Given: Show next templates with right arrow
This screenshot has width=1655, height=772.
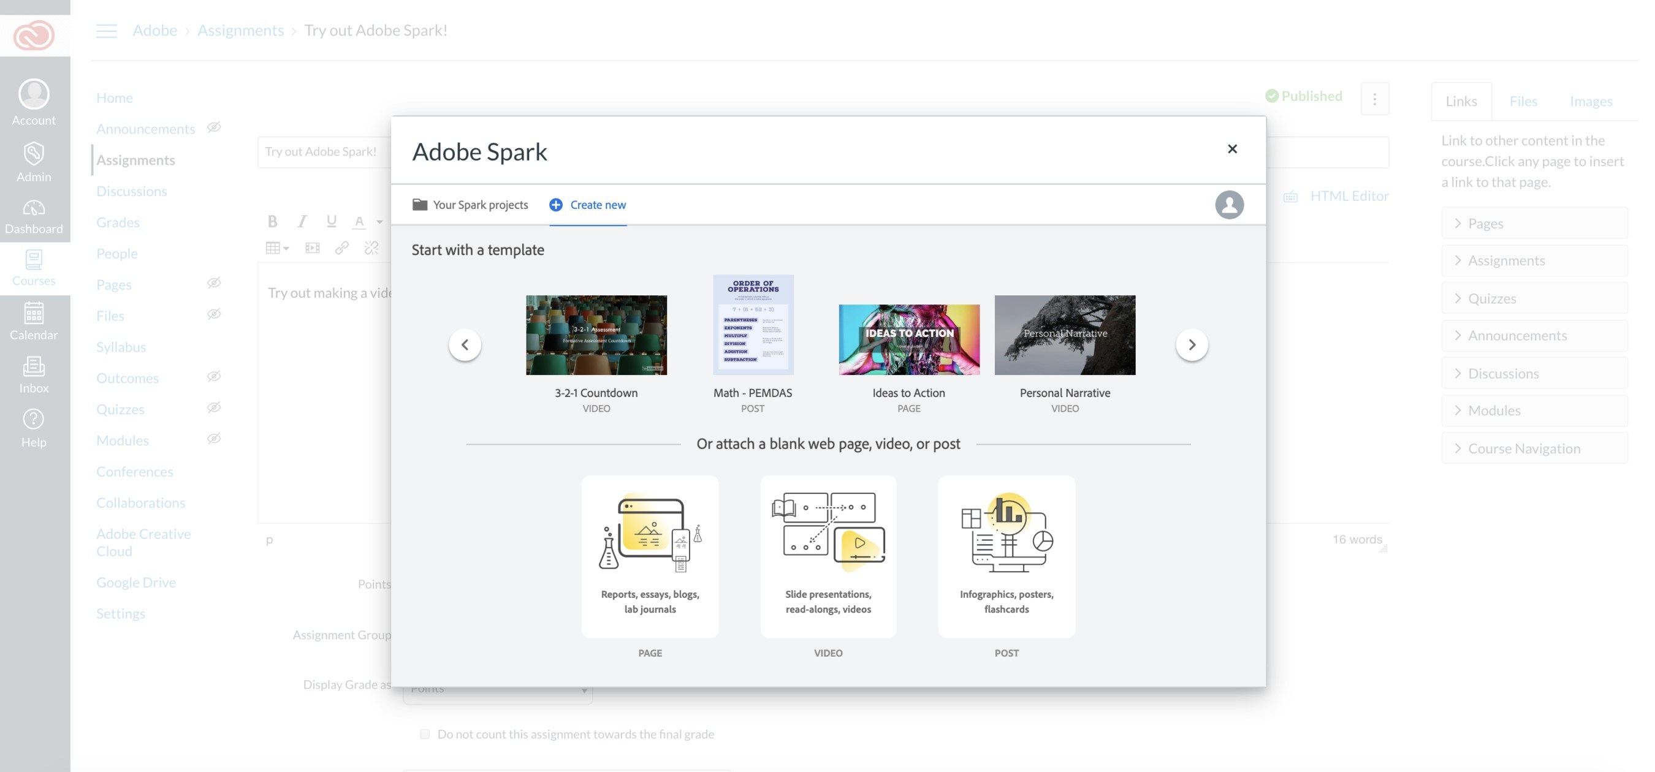Looking at the screenshot, I should 1191,345.
